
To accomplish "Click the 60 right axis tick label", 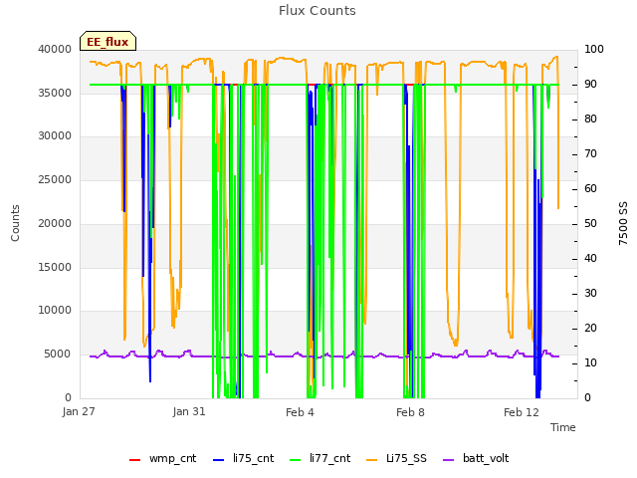I will point(590,188).
